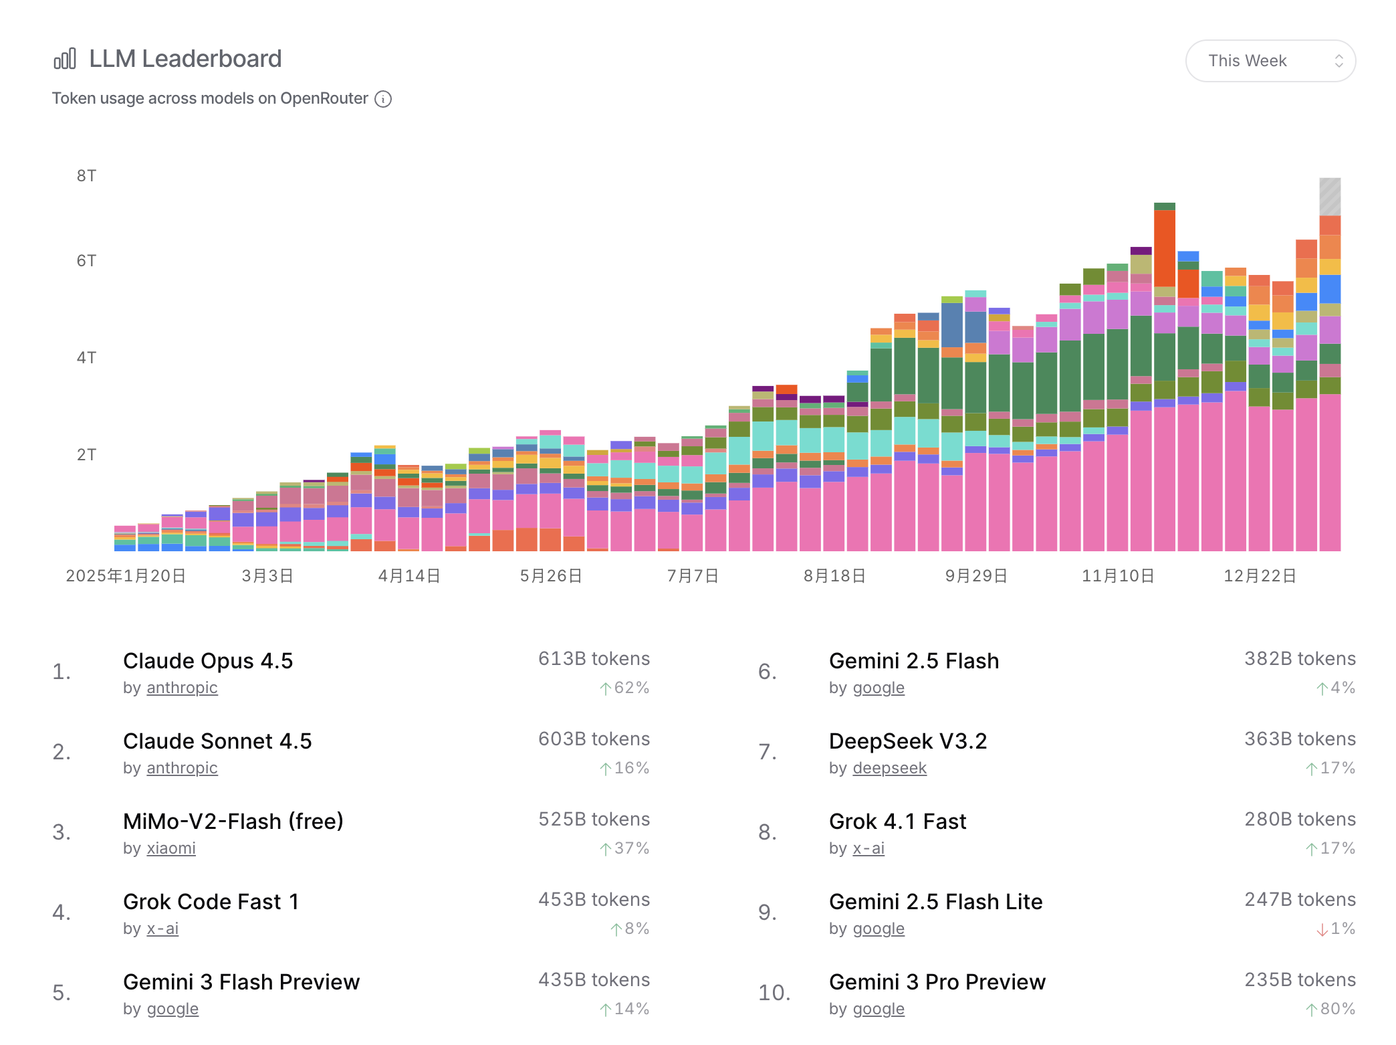Click the Grok 4.1 Fast title
The width and height of the screenshot is (1396, 1045).
click(897, 822)
